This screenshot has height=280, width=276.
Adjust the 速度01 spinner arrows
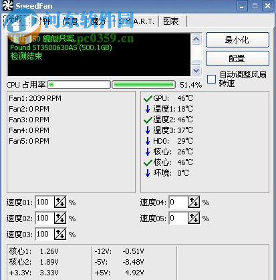point(60,202)
